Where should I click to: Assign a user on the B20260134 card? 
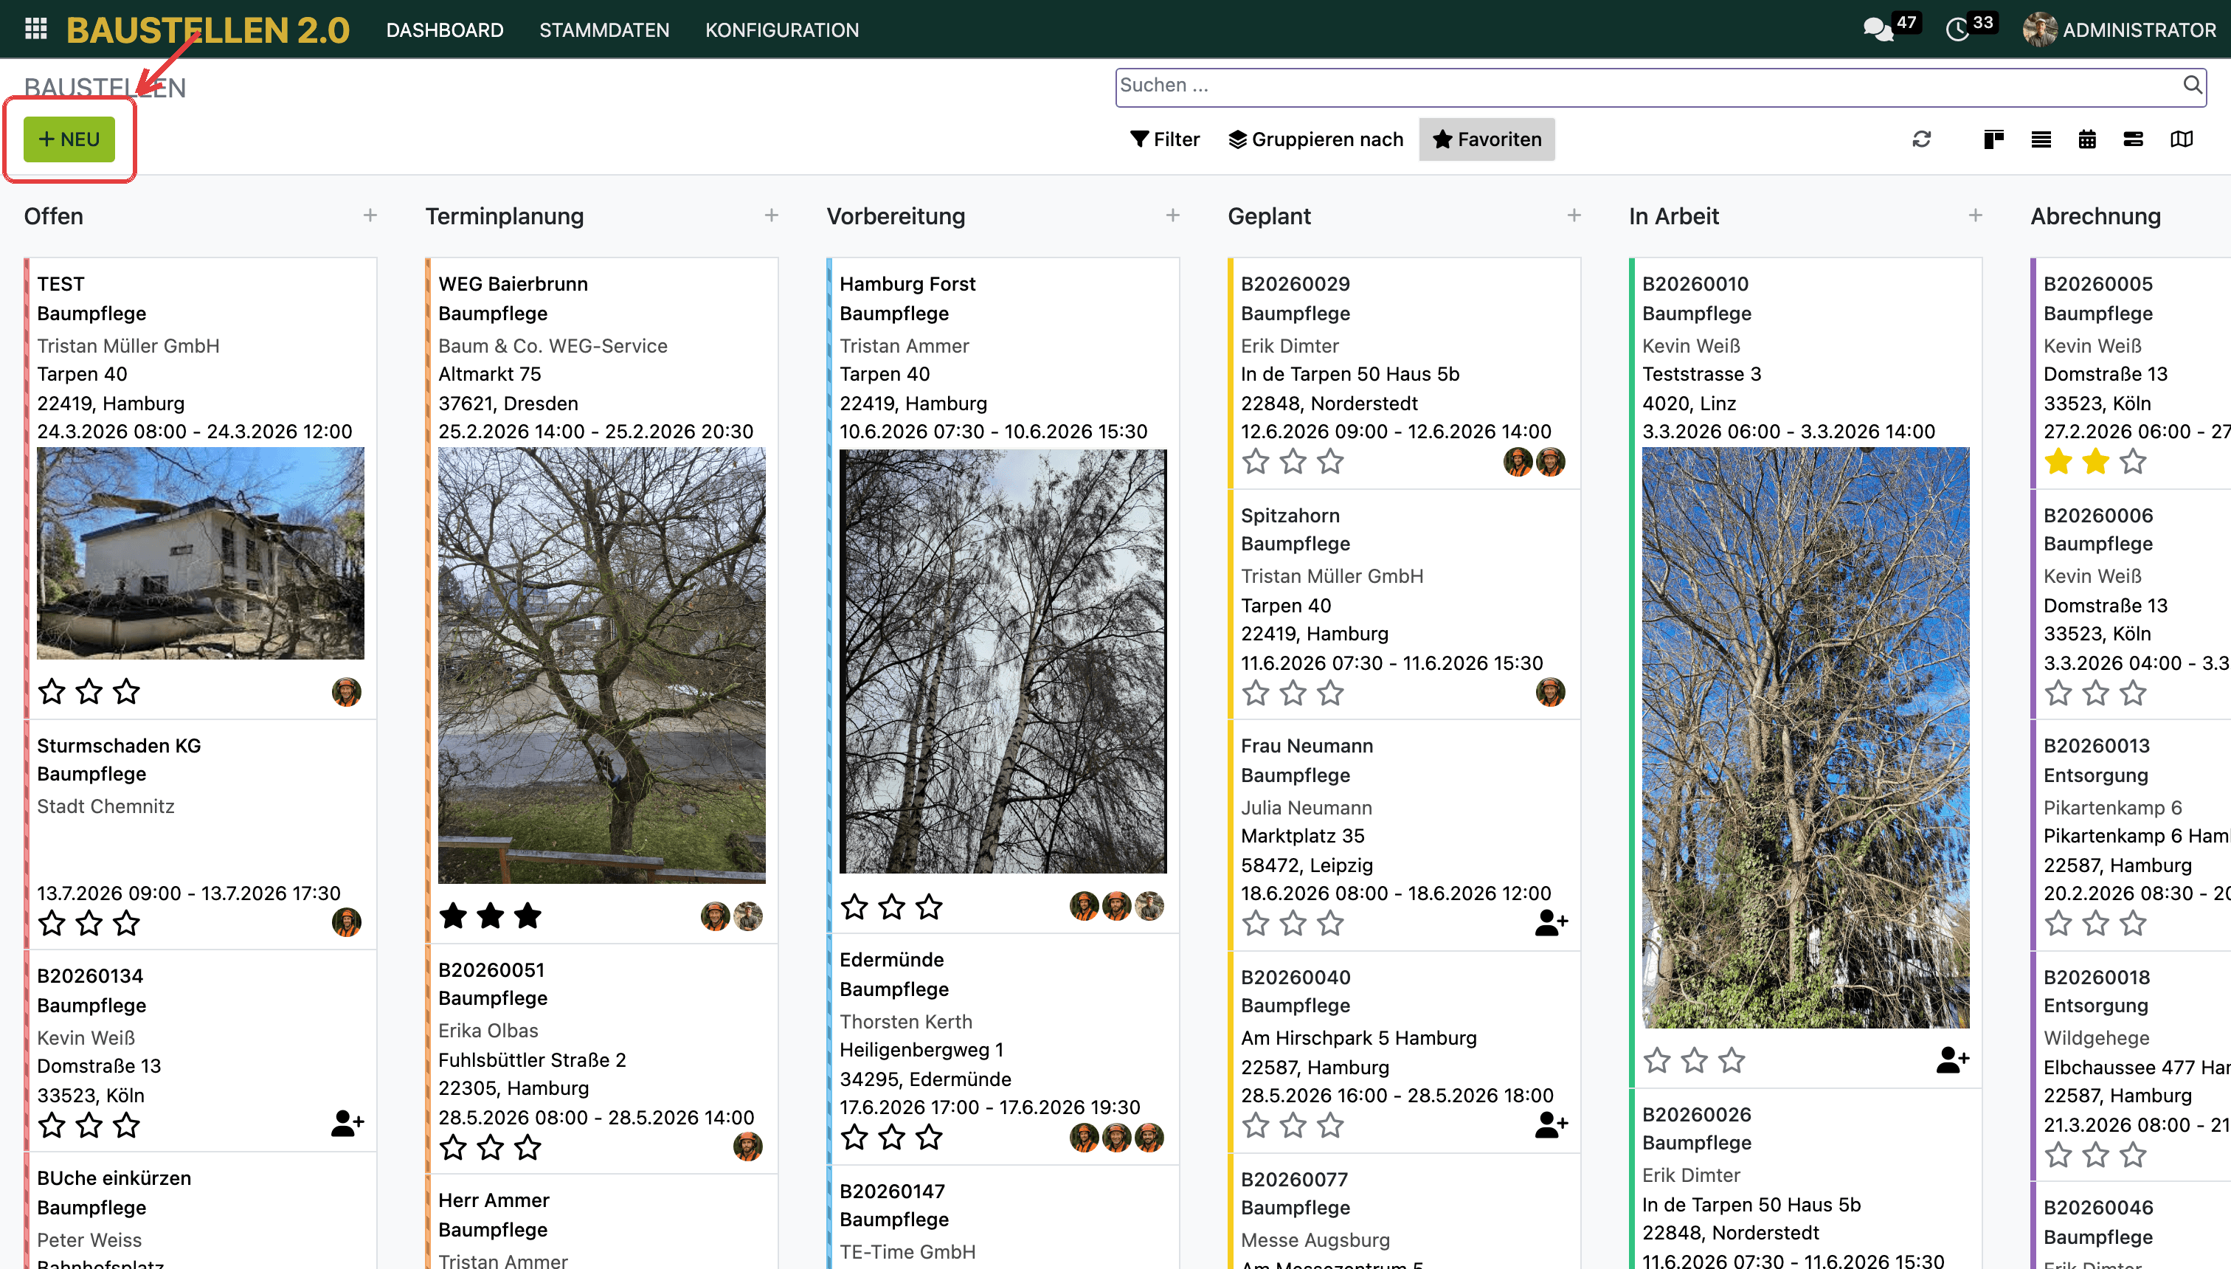pyautogui.click(x=347, y=1124)
